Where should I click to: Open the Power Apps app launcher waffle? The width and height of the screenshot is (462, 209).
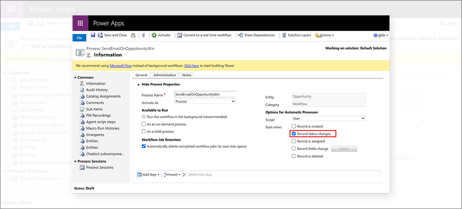click(x=80, y=24)
